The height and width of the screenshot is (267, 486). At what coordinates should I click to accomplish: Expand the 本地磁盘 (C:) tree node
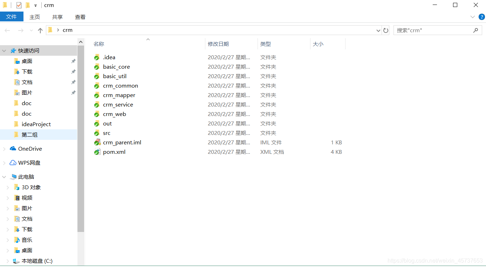pos(8,261)
